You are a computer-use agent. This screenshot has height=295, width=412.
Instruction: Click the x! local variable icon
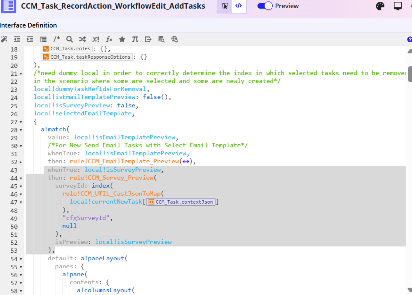[x=96, y=39]
